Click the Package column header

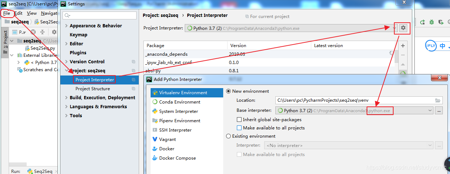pyautogui.click(x=185, y=46)
